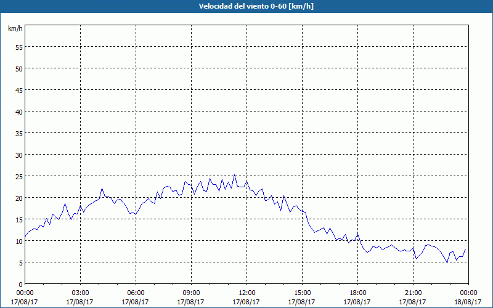Click the 17/08/17 date under 12:00
This screenshot has height=308, width=493.
(246, 302)
